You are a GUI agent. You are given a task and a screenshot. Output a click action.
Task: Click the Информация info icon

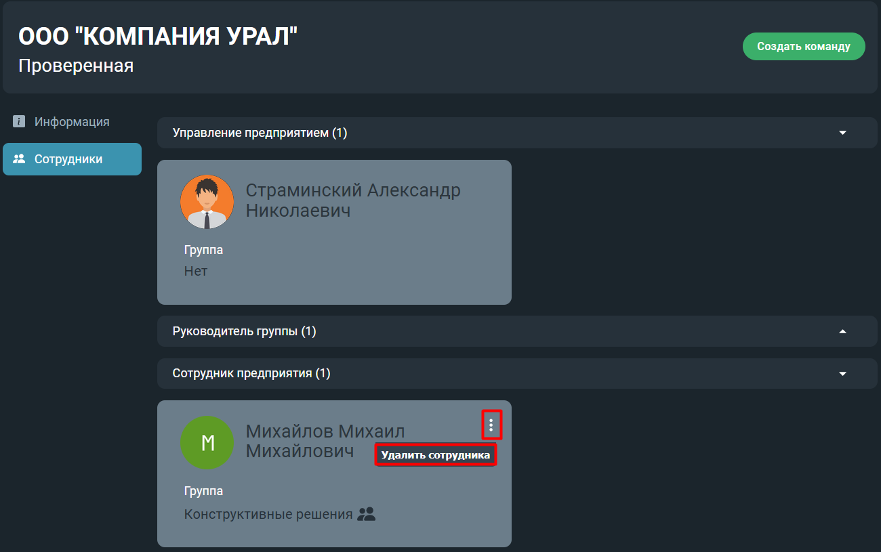point(19,122)
